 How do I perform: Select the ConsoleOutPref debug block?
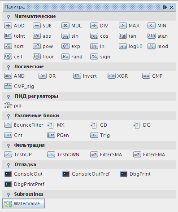pos(86,174)
